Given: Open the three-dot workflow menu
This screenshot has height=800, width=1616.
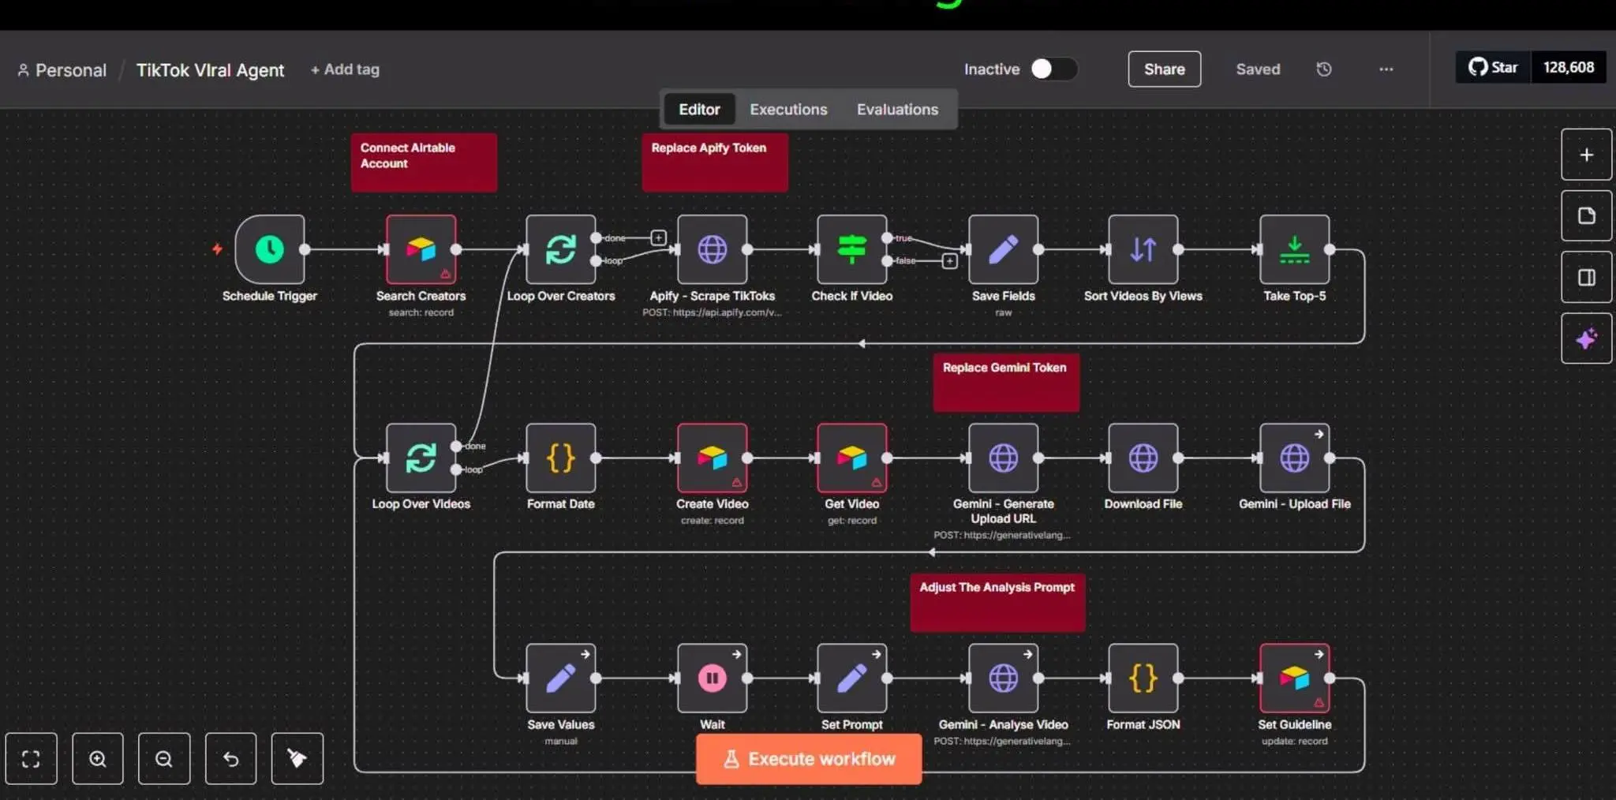Looking at the screenshot, I should click(x=1386, y=69).
